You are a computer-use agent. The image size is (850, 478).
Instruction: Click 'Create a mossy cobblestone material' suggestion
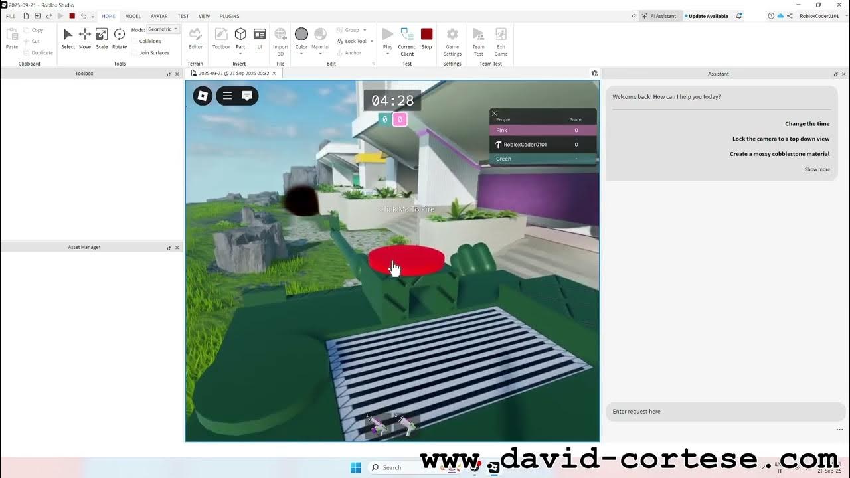(x=780, y=154)
